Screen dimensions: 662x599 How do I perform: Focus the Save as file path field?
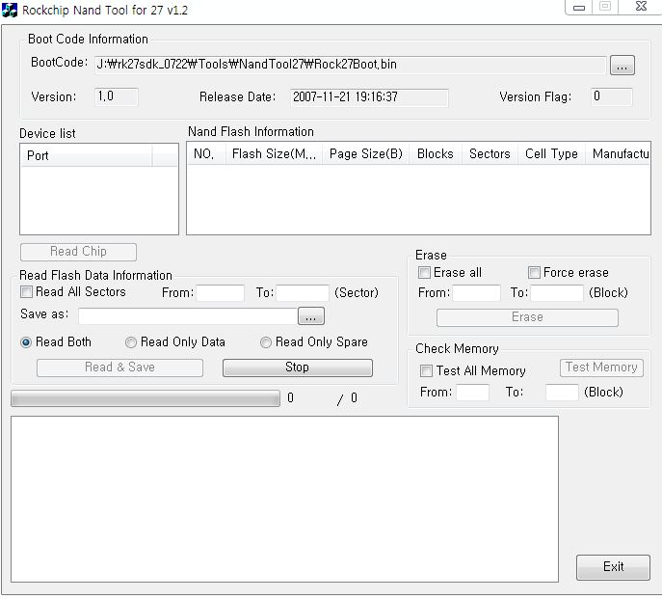pos(187,316)
